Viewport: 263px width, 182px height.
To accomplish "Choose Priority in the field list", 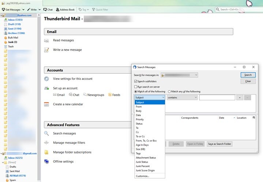I will 150,119.
